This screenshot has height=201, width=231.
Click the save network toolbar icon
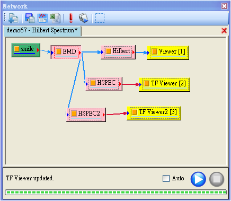click(x=30, y=18)
